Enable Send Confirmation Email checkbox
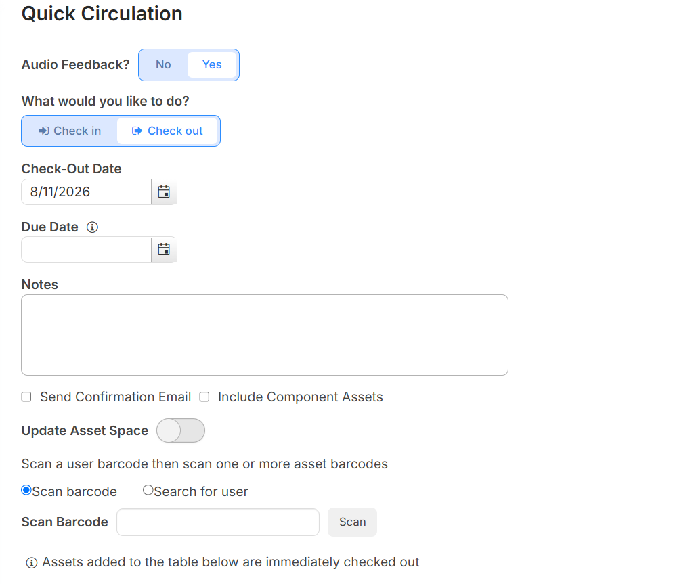The width and height of the screenshot is (696, 584). pyautogui.click(x=26, y=397)
